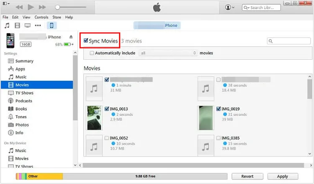Eject the iPhone device

tap(71, 37)
